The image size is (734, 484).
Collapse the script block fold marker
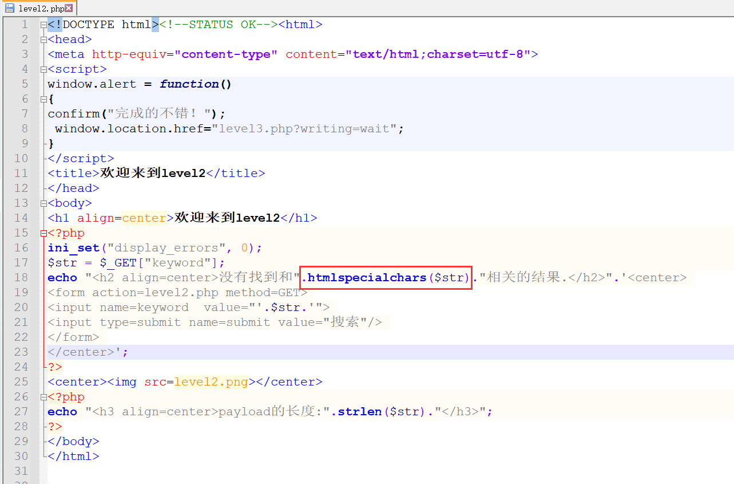pos(43,69)
